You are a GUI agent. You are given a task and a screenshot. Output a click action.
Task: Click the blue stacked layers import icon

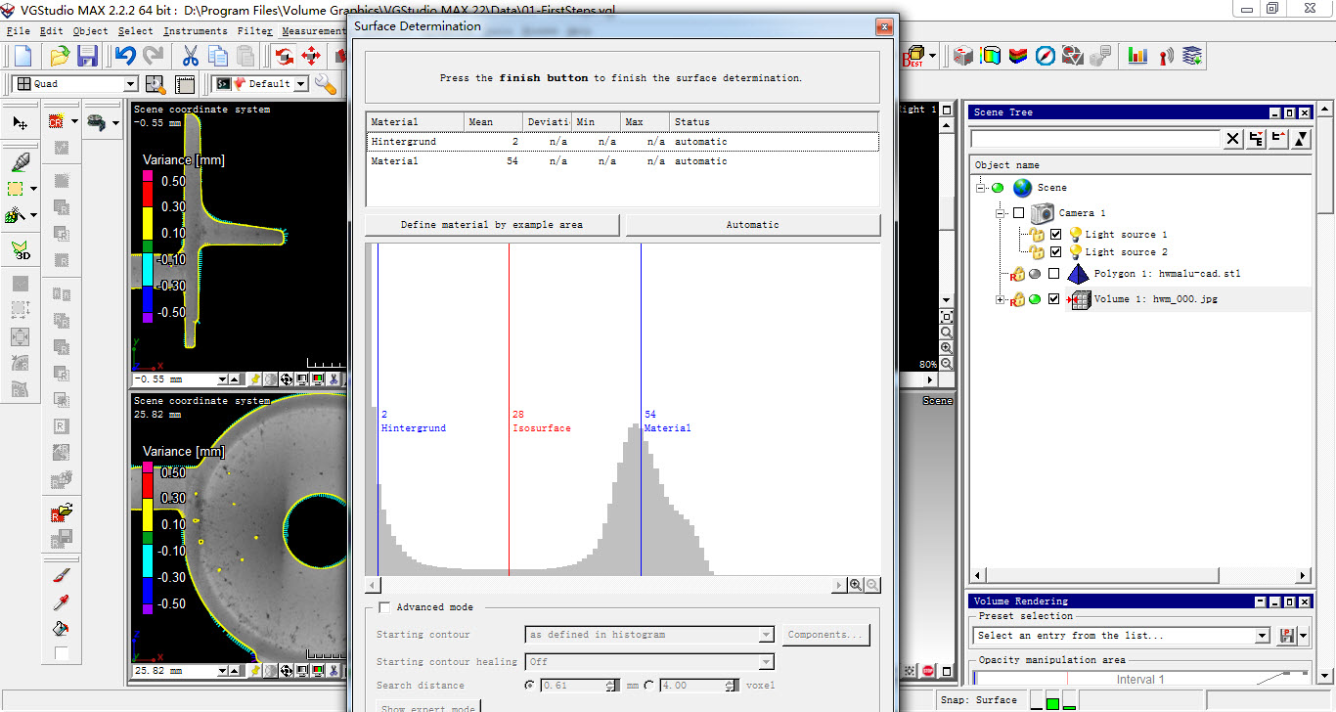tap(1192, 56)
